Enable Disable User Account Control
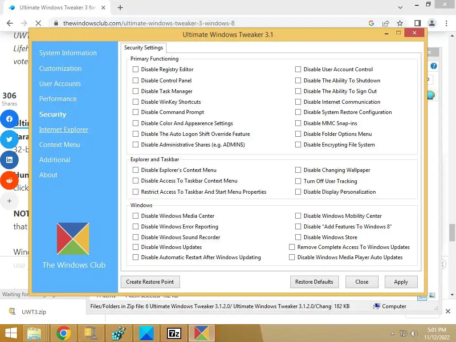The image size is (456, 342). tap(298, 69)
